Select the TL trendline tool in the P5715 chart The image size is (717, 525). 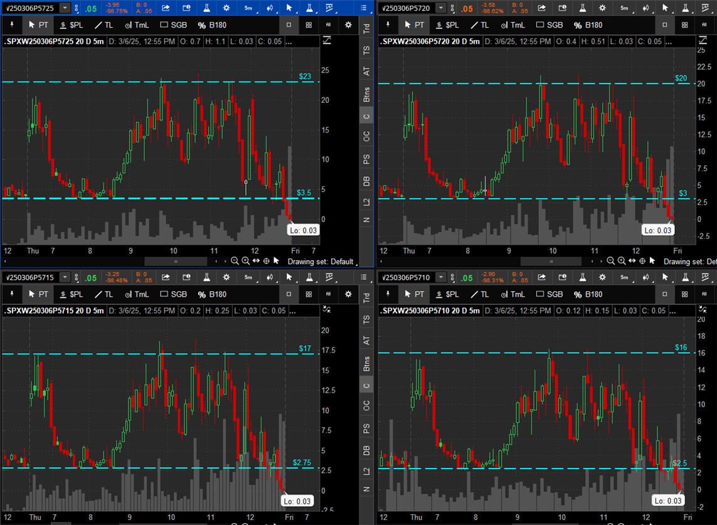pyautogui.click(x=103, y=294)
